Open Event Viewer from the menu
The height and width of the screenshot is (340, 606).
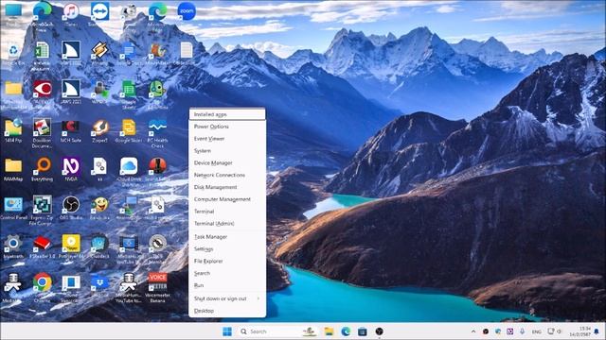tap(227, 139)
